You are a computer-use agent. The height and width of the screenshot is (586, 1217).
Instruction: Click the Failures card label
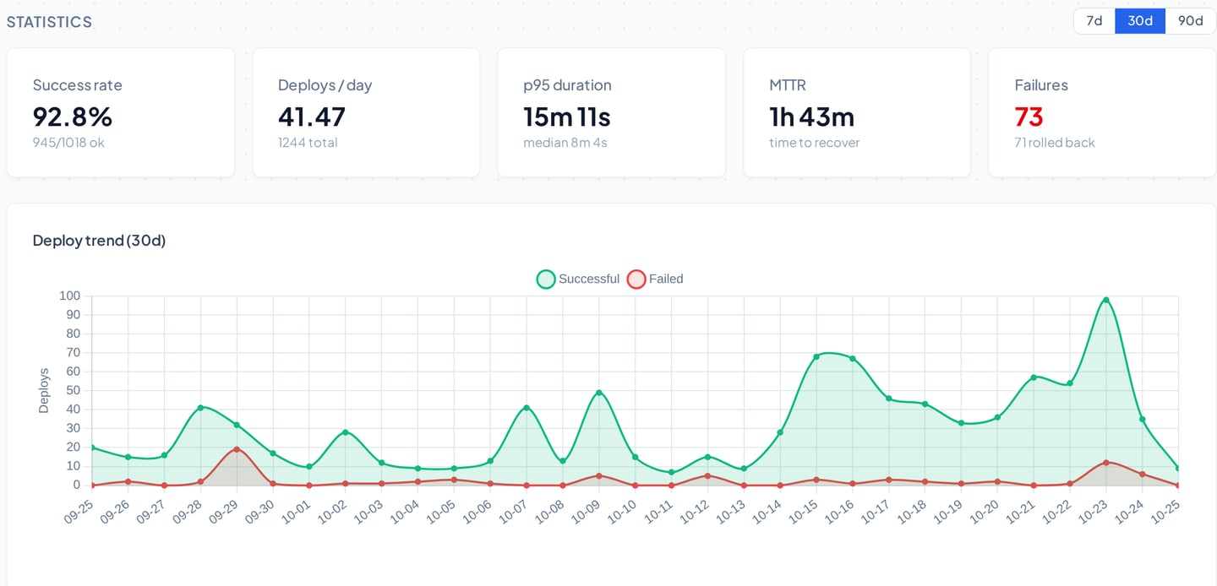coord(1041,85)
